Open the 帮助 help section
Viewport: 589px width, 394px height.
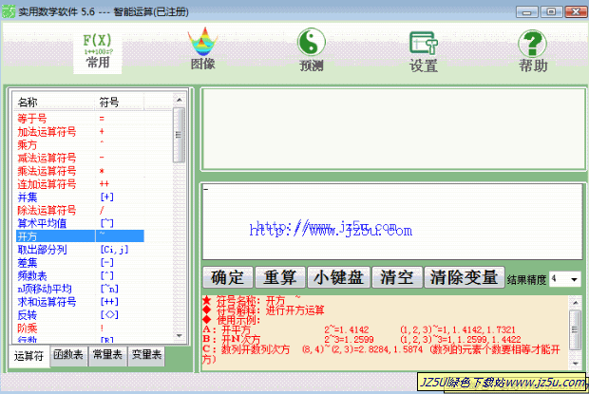pos(533,50)
